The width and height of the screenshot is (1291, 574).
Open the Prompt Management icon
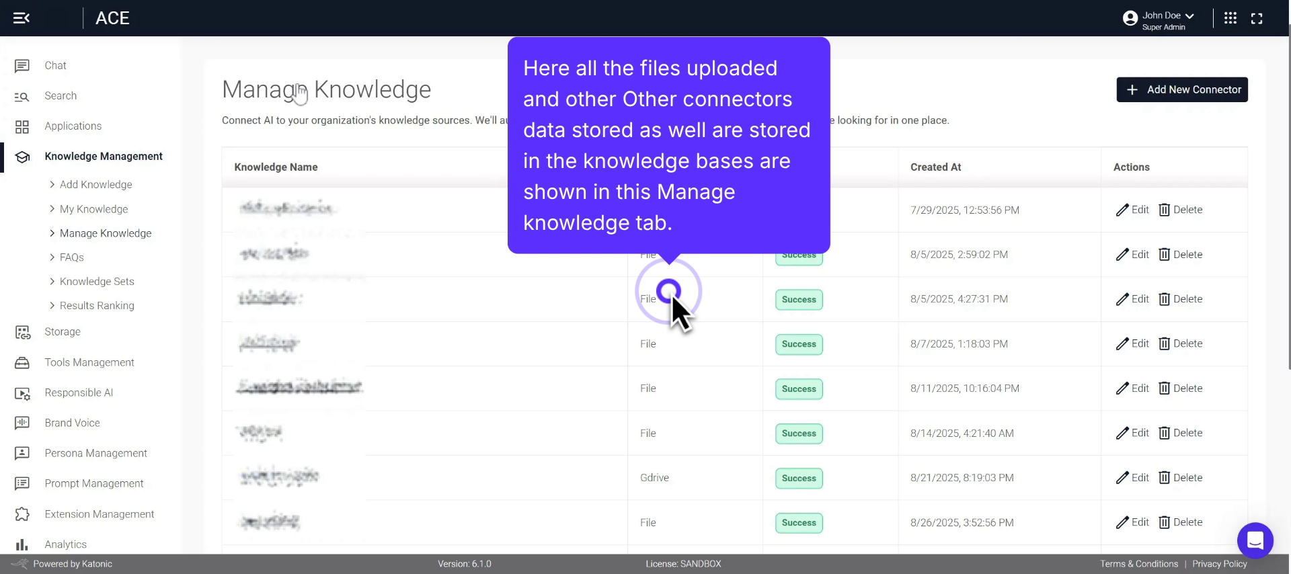point(22,483)
